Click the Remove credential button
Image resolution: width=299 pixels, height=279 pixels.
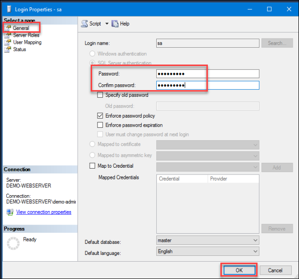[277, 229]
